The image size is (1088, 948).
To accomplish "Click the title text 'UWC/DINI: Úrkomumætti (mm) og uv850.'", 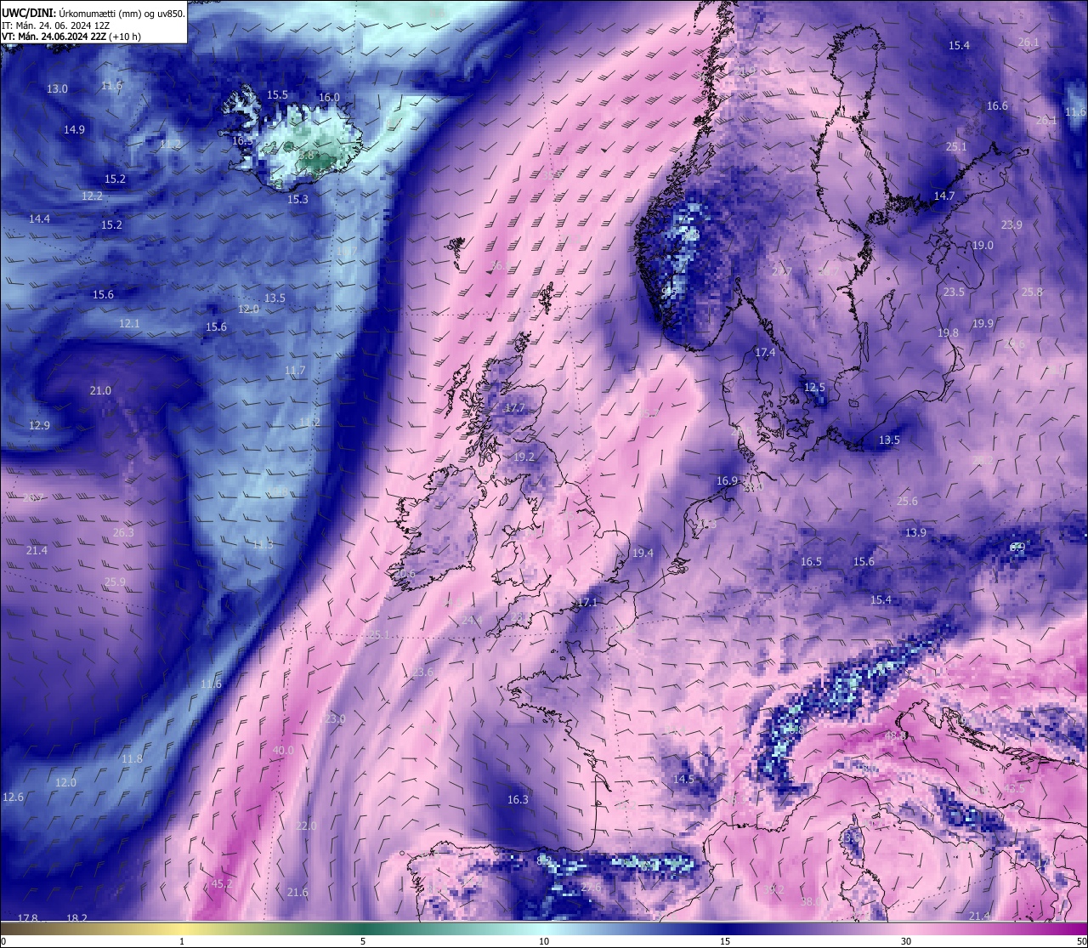I will point(93,13).
